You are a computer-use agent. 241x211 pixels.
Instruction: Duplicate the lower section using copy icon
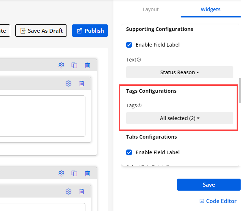click(x=74, y=174)
